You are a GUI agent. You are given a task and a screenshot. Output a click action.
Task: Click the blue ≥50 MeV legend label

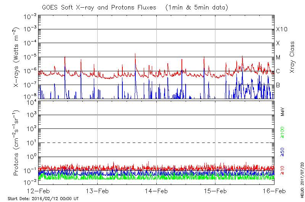coord(283,151)
